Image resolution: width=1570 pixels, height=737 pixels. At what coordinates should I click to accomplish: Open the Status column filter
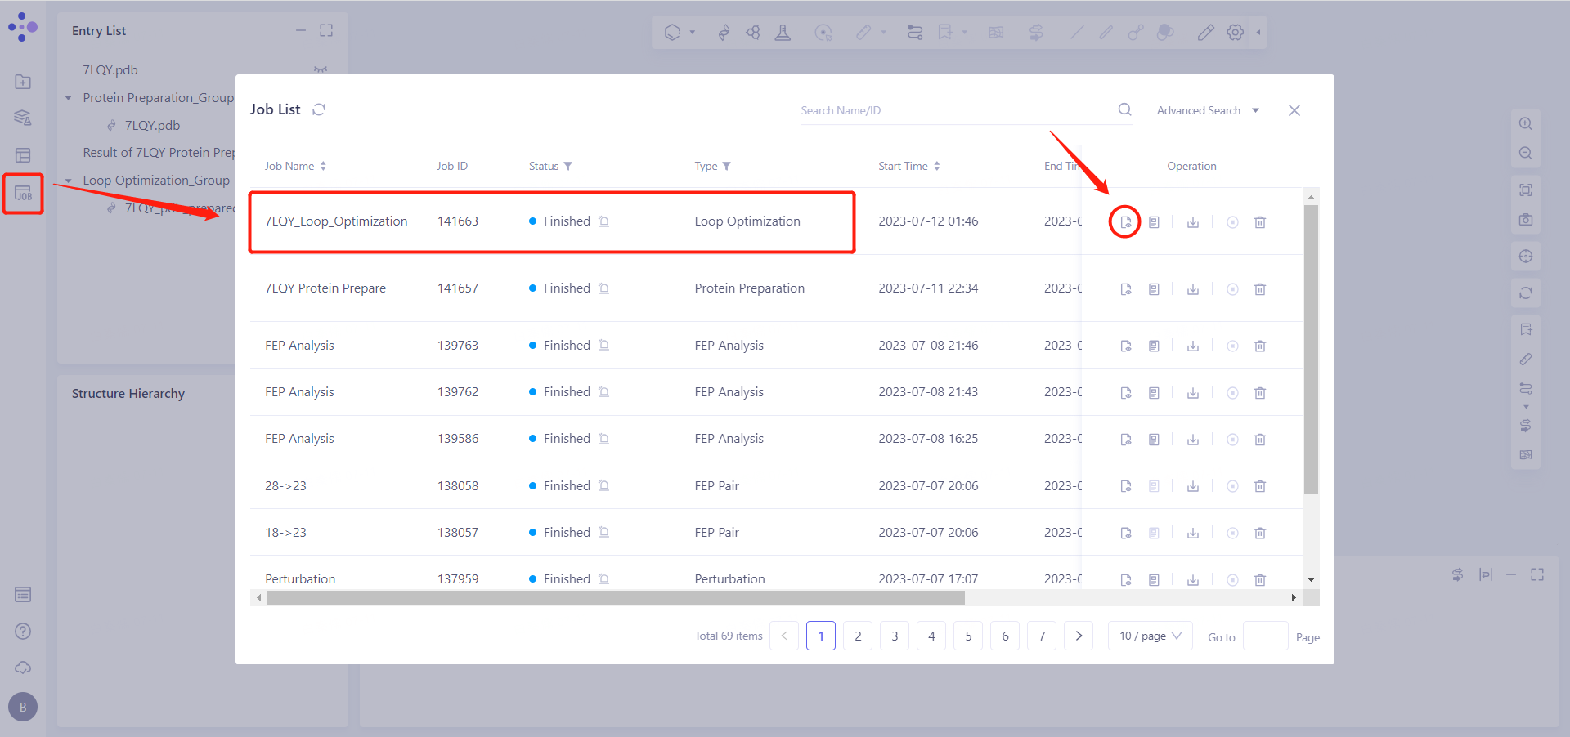pyautogui.click(x=568, y=167)
